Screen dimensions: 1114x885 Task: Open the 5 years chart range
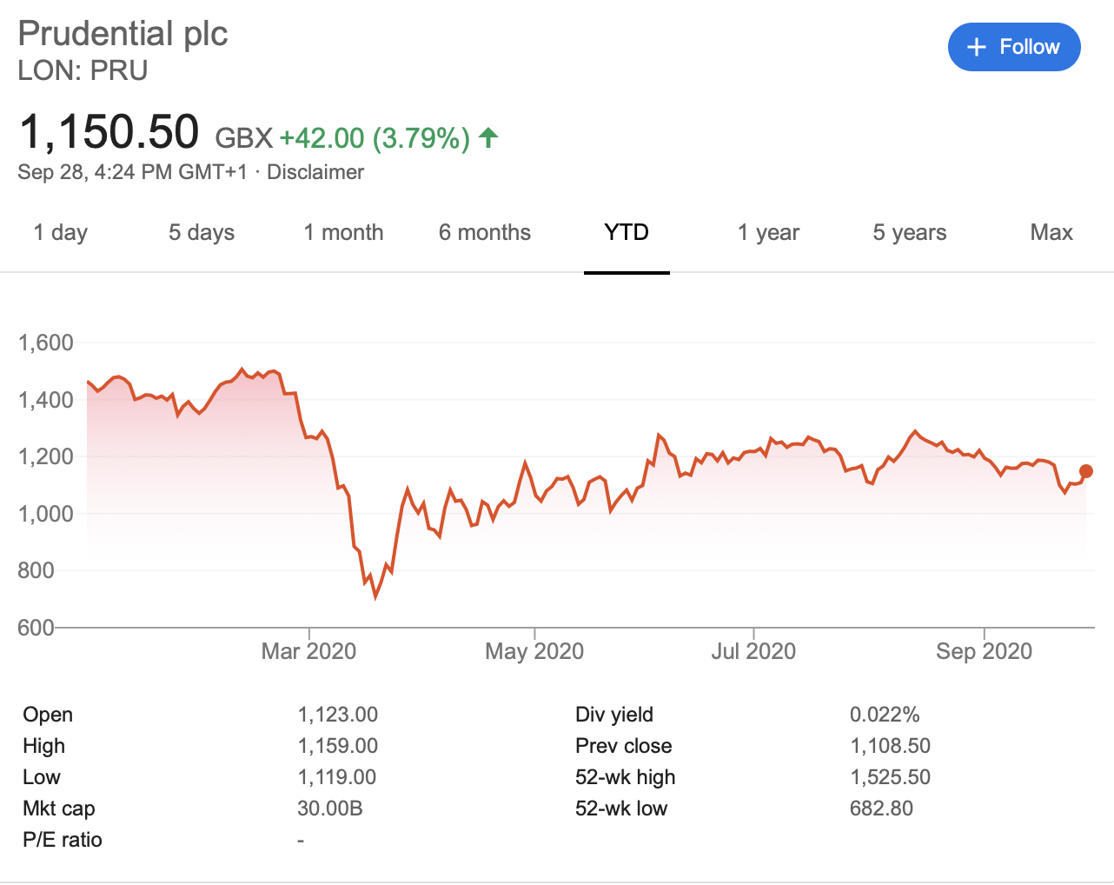click(x=909, y=232)
